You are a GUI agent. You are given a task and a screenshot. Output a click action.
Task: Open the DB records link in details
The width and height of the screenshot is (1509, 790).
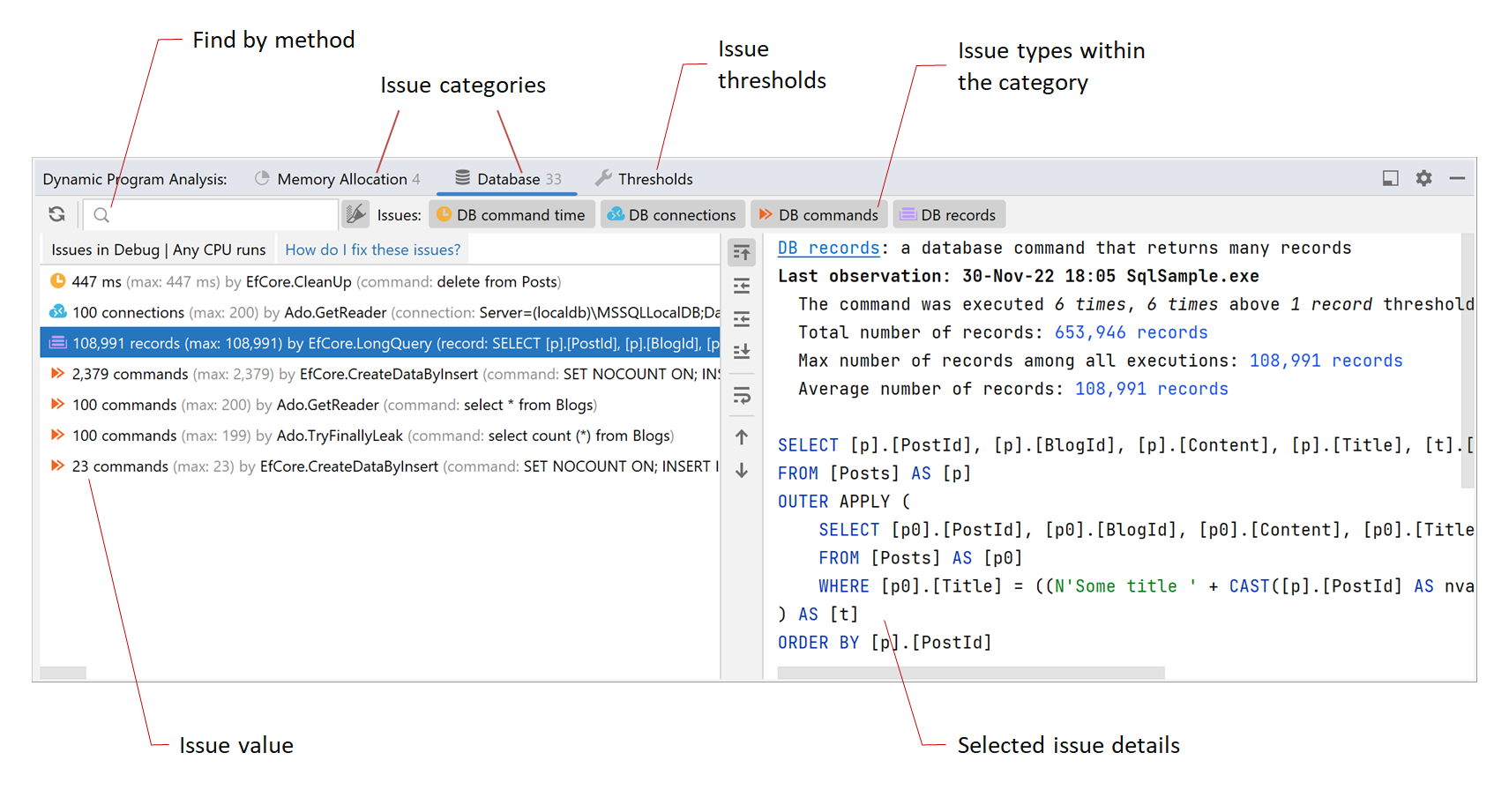(x=828, y=249)
